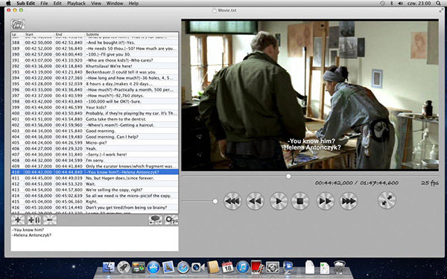
Task: Step forward with the double-arrow button
Action: pos(326,201)
